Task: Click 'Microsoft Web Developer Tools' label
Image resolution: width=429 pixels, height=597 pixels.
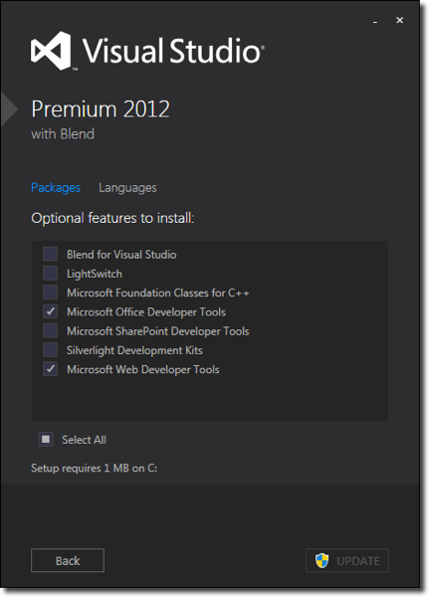Action: click(143, 369)
